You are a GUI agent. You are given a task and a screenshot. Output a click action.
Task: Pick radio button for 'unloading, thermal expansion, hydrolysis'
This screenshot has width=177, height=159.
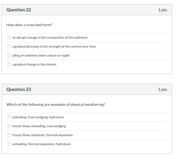click(x=9, y=144)
